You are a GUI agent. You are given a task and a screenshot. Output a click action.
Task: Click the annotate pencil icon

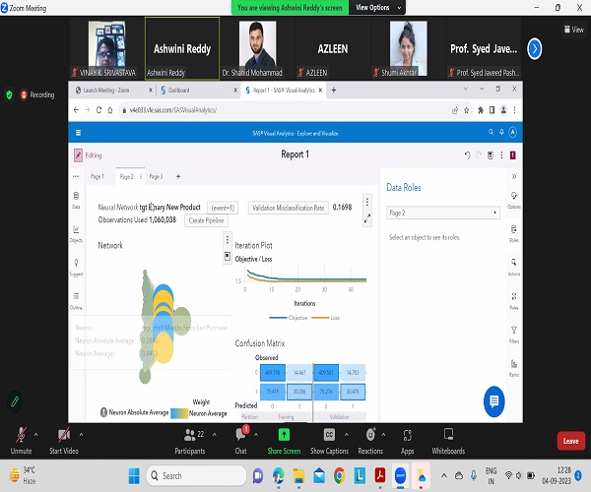click(15, 401)
